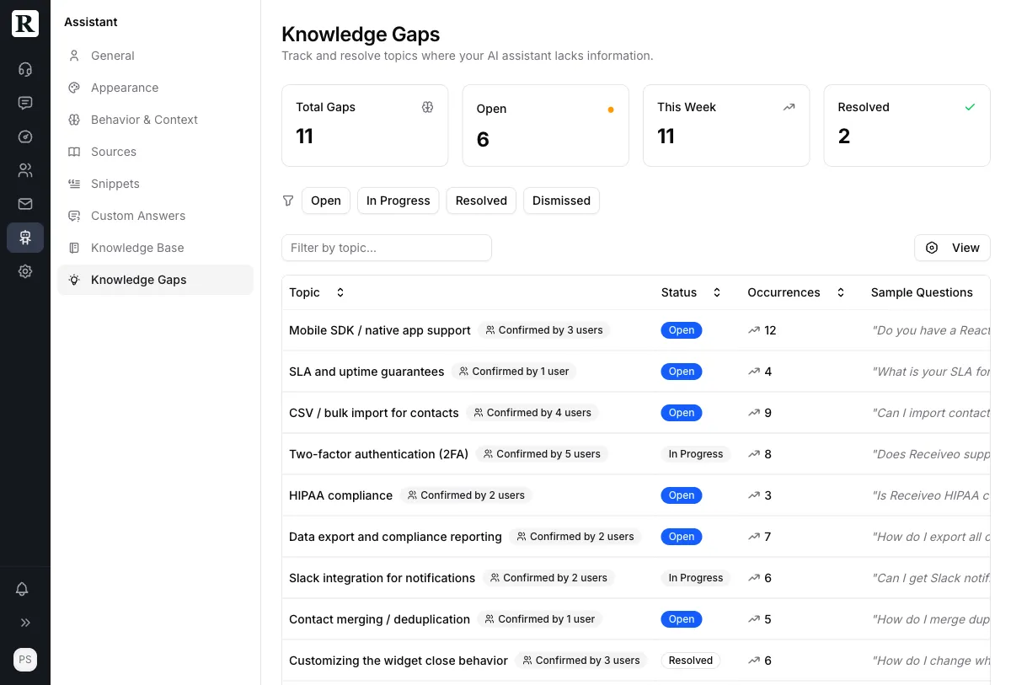Click the Filter by topic input field
This screenshot has width=1011, height=685.
[387, 248]
